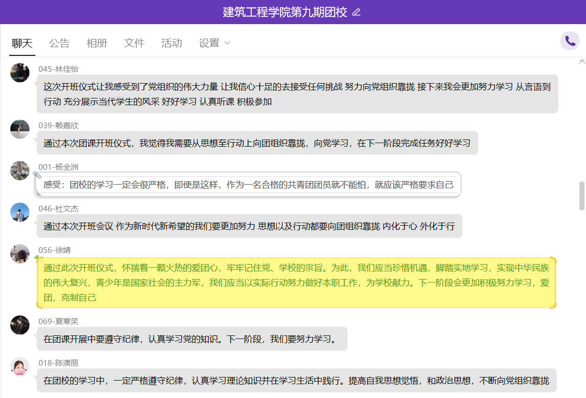
Task: Start a call with the phone icon
Action: click(570, 41)
